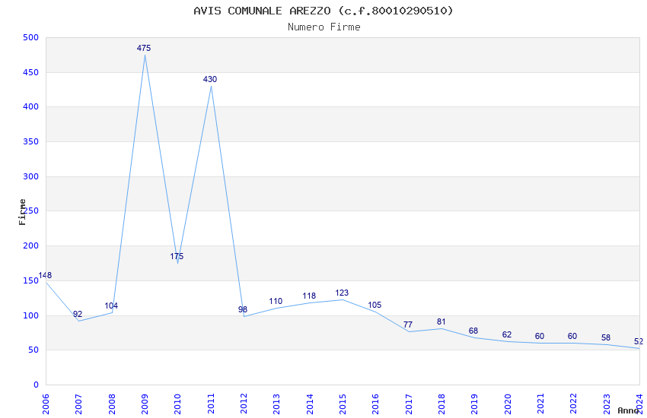Click the 98 data label
Viewport: 647px width, 418px height.
(243, 309)
